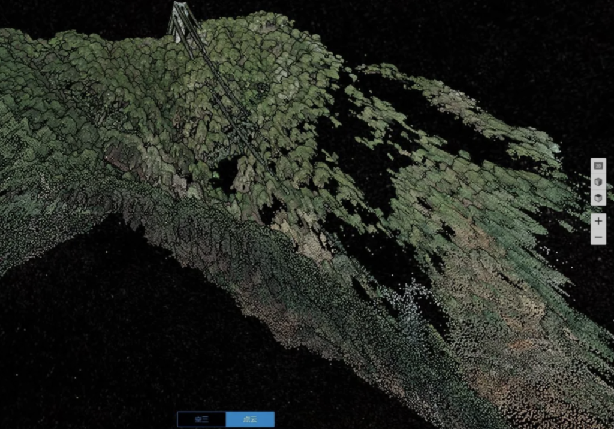
Task: Zoom out with the minus button
Action: pyautogui.click(x=598, y=237)
